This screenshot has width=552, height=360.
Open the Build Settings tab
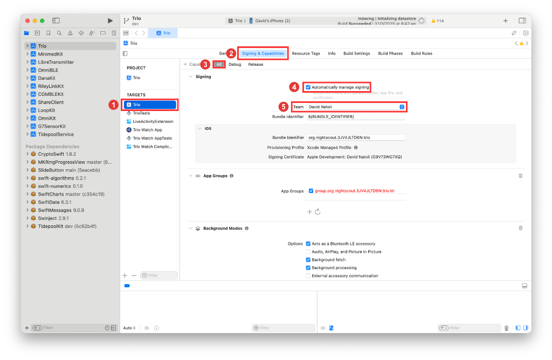(357, 53)
